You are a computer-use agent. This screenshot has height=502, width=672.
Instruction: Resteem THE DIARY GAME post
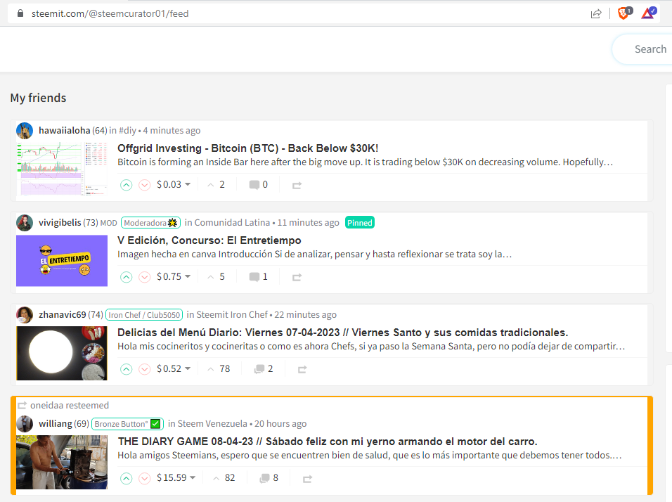click(x=307, y=478)
